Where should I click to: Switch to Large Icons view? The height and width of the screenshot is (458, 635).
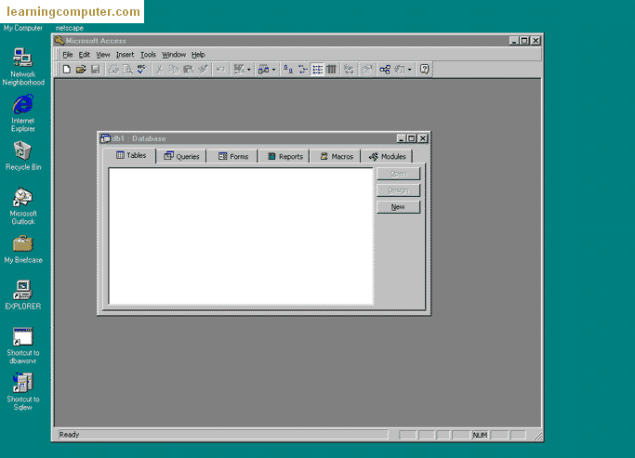coord(288,70)
